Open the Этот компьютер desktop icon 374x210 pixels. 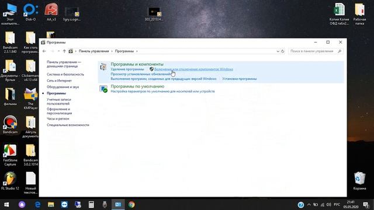10,14
